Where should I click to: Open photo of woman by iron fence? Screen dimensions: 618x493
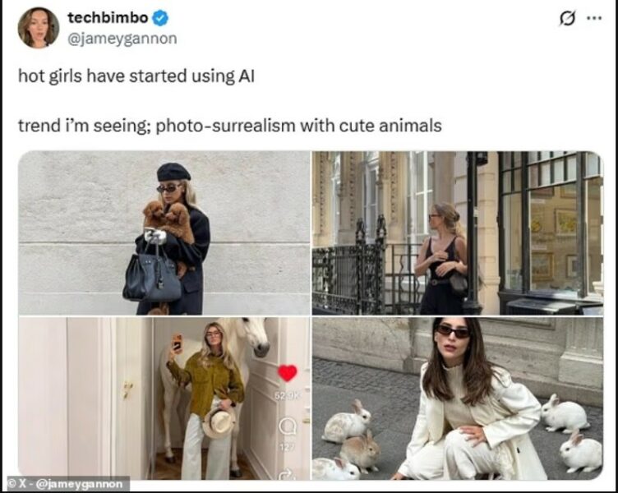(x=458, y=233)
